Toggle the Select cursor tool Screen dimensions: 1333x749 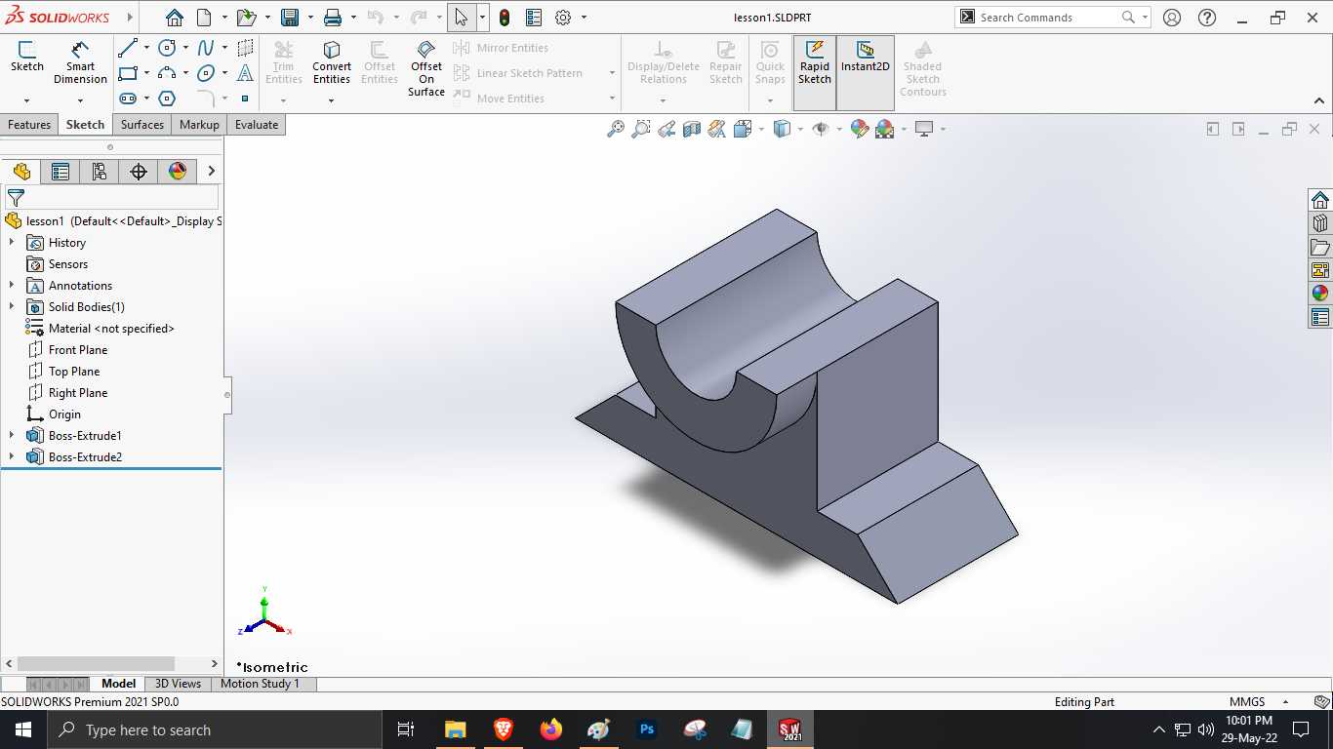462,18
